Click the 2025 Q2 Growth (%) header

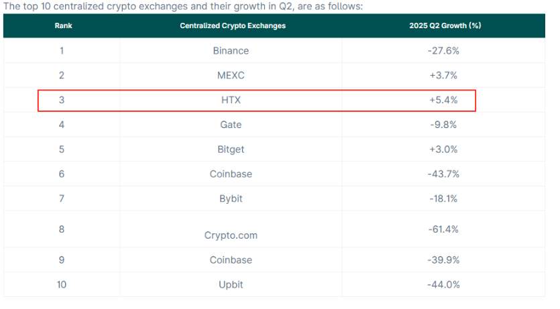[445, 25]
